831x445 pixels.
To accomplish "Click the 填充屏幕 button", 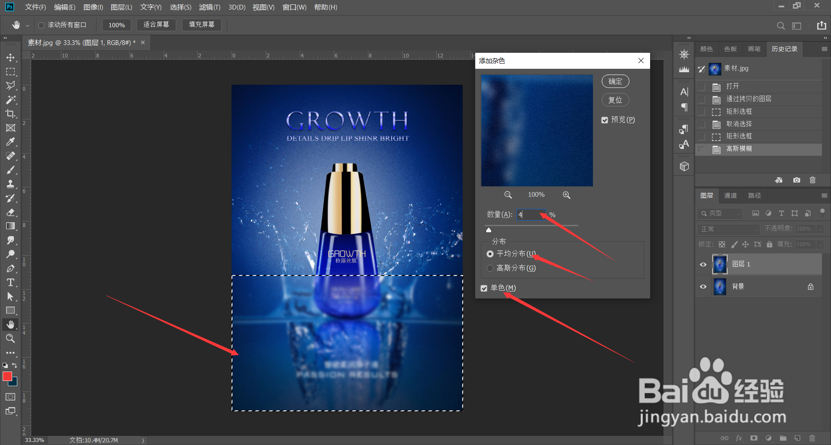I will pyautogui.click(x=202, y=25).
